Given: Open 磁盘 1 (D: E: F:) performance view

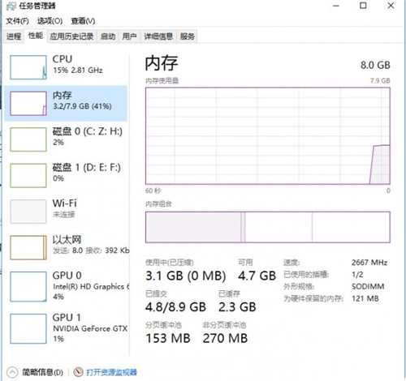Looking at the screenshot, I should pos(66,175).
